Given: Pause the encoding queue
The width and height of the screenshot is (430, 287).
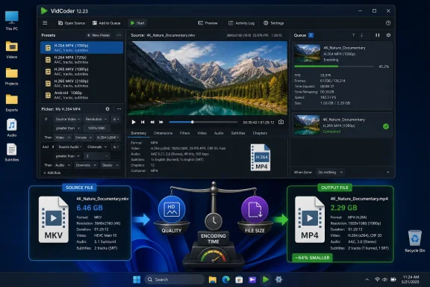Looking at the screenshot, I should pyautogui.click(x=378, y=35).
